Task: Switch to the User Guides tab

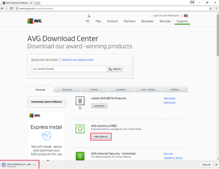Action: (148, 90)
